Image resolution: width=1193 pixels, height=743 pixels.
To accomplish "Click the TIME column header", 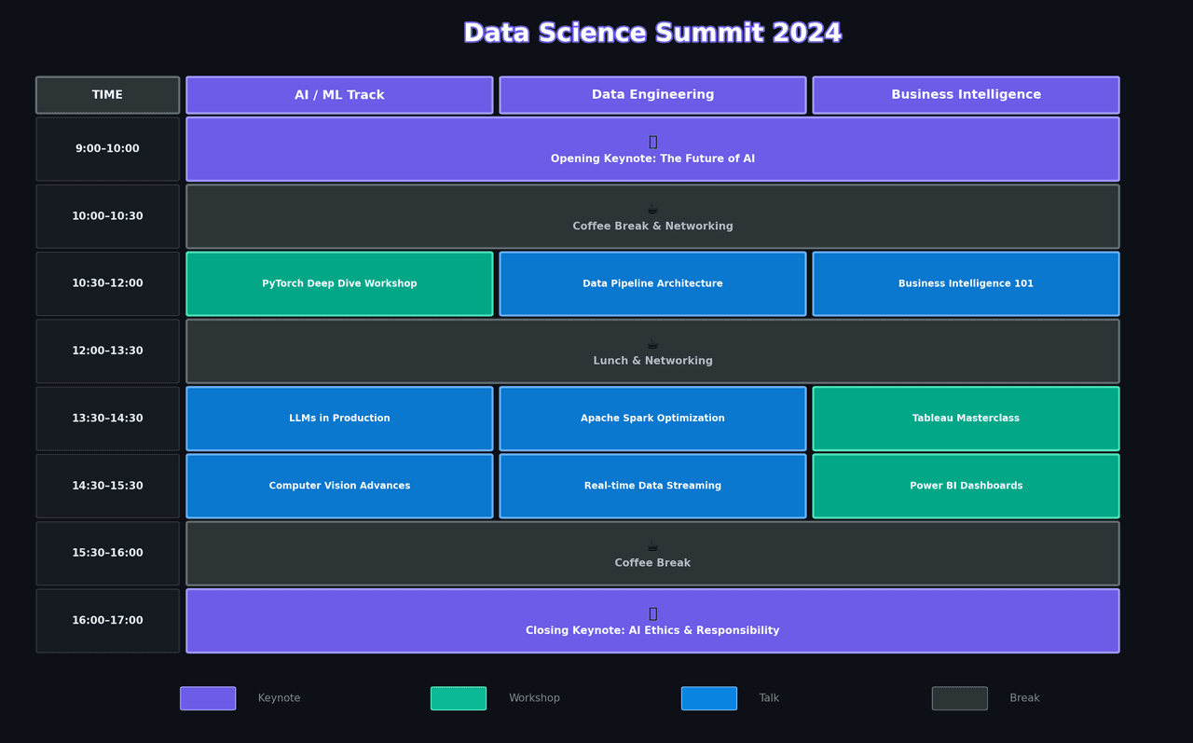I will coord(107,94).
